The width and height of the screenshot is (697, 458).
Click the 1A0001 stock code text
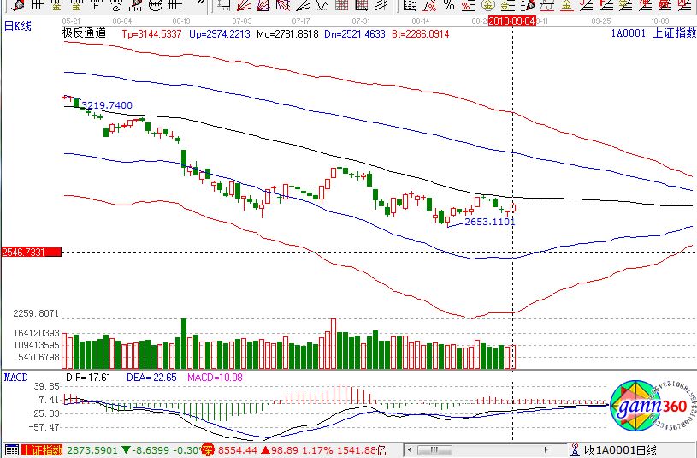(627, 34)
